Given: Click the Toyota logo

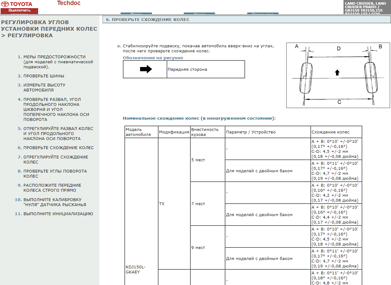Looking at the screenshot, I should point(17,4).
